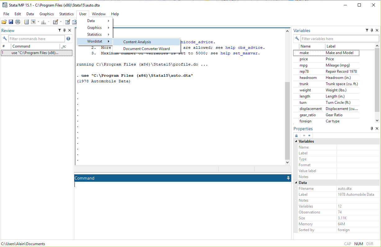The height and width of the screenshot is (247, 381).
Task: Click the Review panel wrench icon
Action: (5, 39)
